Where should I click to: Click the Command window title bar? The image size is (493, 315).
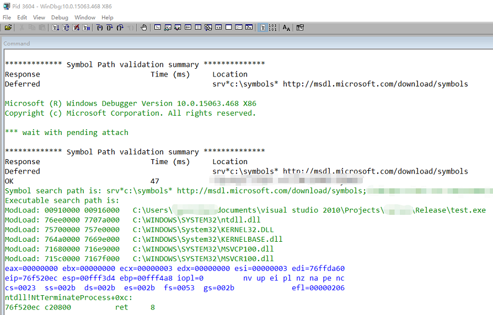pos(221,44)
